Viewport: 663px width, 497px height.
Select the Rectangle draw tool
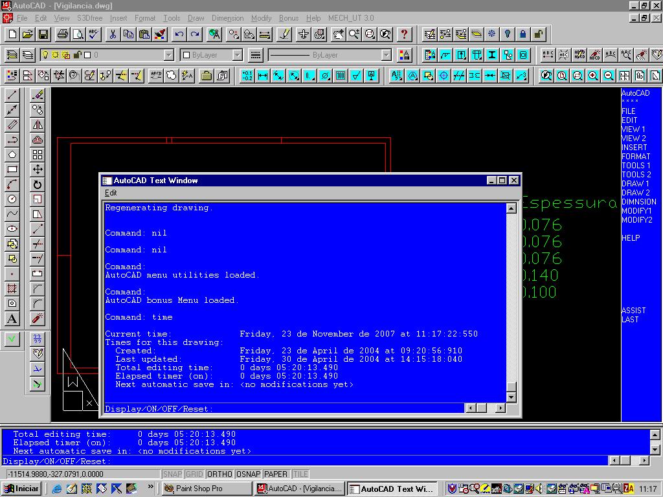click(12, 170)
